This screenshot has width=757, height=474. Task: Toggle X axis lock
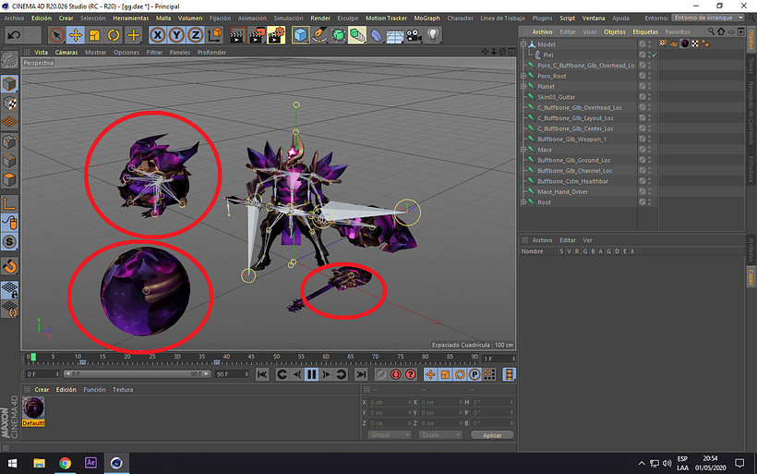pyautogui.click(x=157, y=35)
